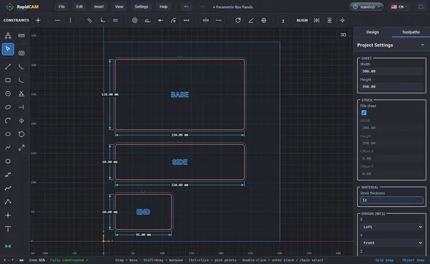
Task: Click the Parametric Box Panels title
Action: [233, 7]
